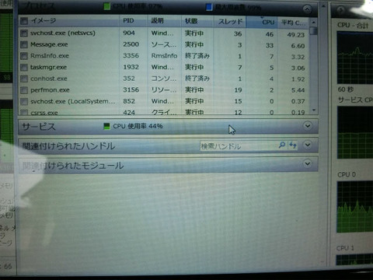Viewport: 373px width, 280px height.
Task: Click the process list scrollbar thumb
Action: click(314, 31)
